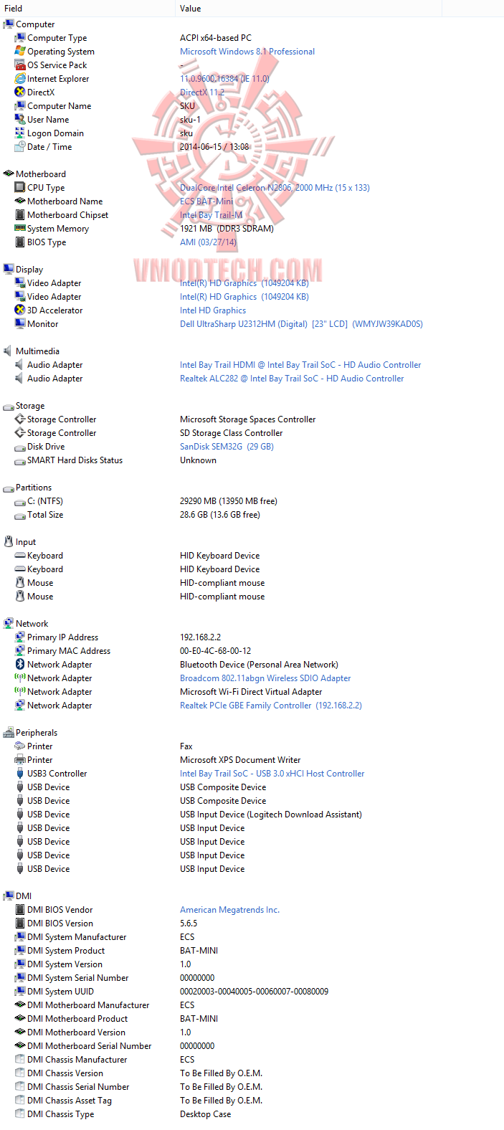Select the Microsoft Storage Spaces Controller value
The height and width of the screenshot is (1130, 504).
point(248,419)
